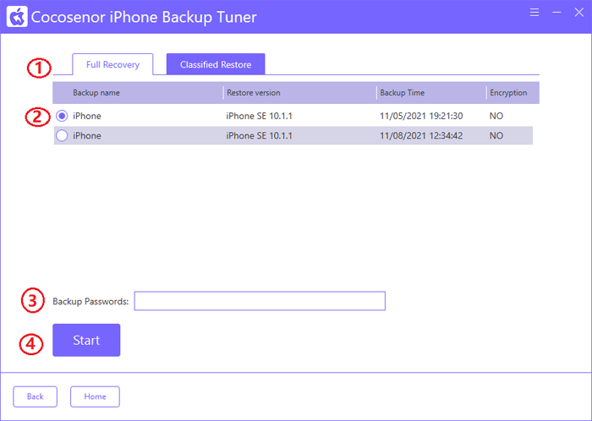Screen dimensions: 592x421
Task: Click the 11/05/2021 19:21:30 backup time cell
Action: (x=421, y=116)
